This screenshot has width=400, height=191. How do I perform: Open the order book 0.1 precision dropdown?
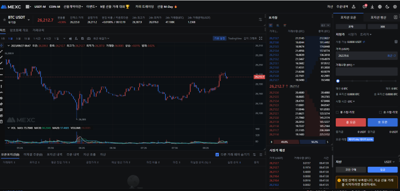(x=325, y=25)
